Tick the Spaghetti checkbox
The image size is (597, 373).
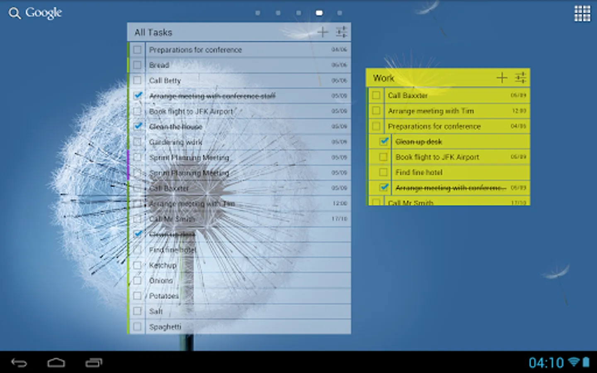pos(137,327)
